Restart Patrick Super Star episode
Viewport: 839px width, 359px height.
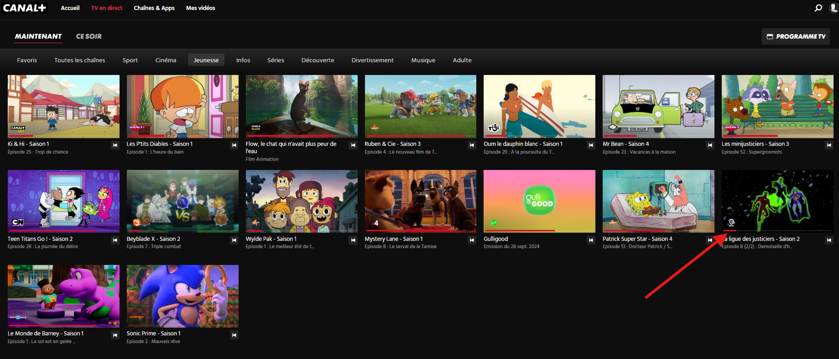(710, 240)
